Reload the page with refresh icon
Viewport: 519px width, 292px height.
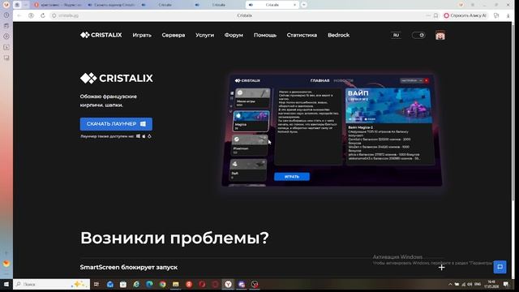click(x=43, y=15)
